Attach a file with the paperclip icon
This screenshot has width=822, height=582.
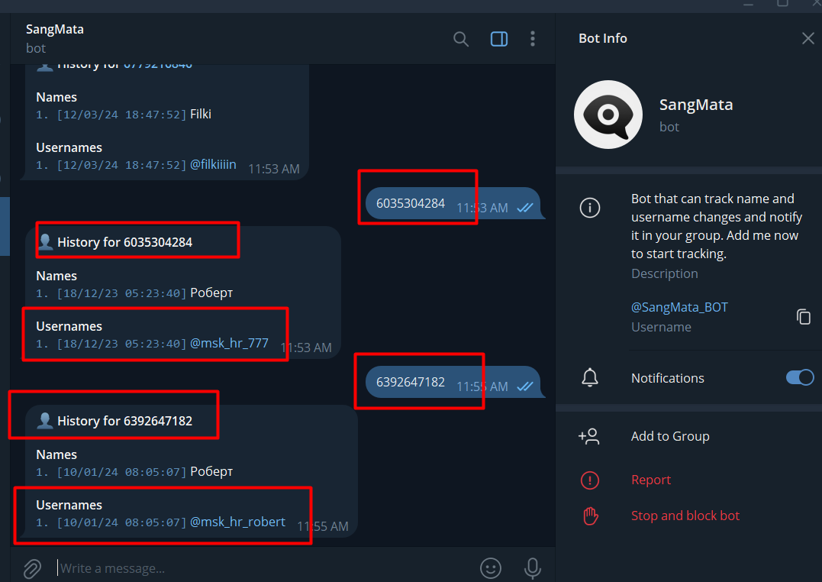(x=32, y=568)
